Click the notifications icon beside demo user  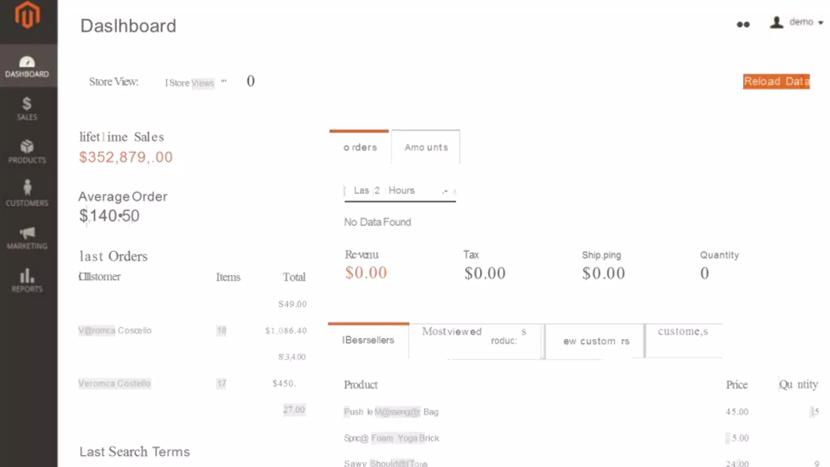tap(743, 25)
